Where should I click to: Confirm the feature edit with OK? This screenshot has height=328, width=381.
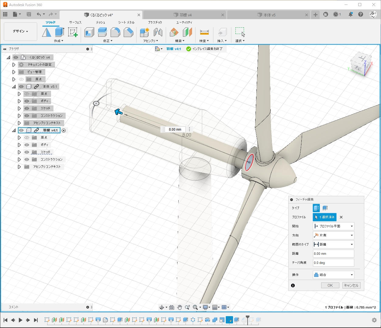pos(330,285)
